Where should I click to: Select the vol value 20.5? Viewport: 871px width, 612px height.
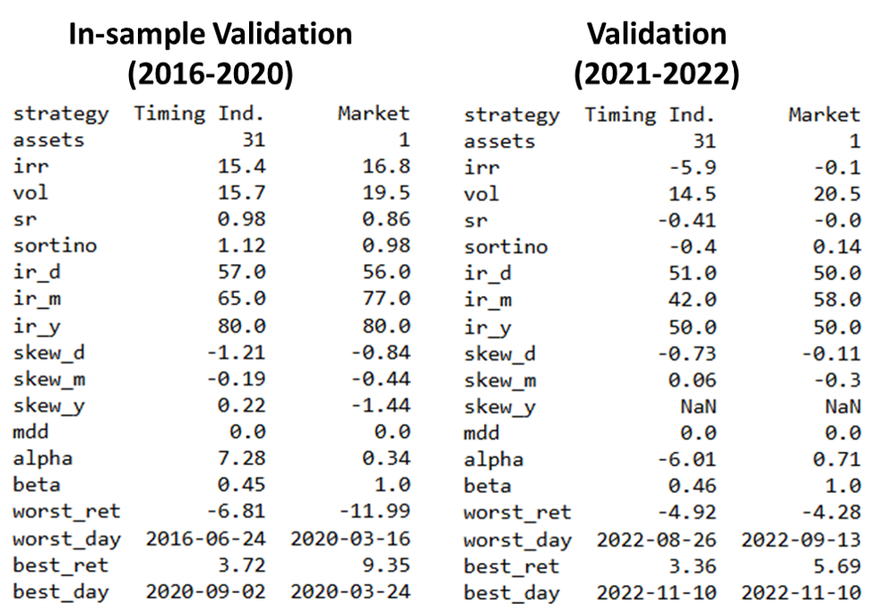pos(837,194)
